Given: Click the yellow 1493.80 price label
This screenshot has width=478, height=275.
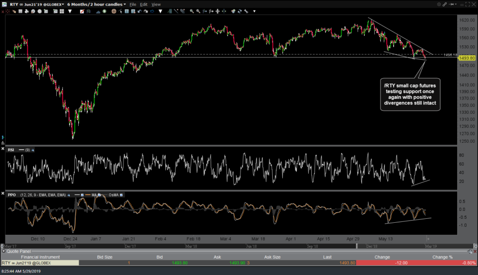Looking at the screenshot, I should pos(467,58).
